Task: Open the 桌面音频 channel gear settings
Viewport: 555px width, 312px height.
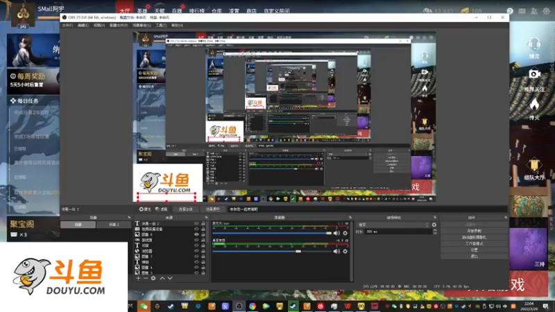Action: pyautogui.click(x=345, y=251)
